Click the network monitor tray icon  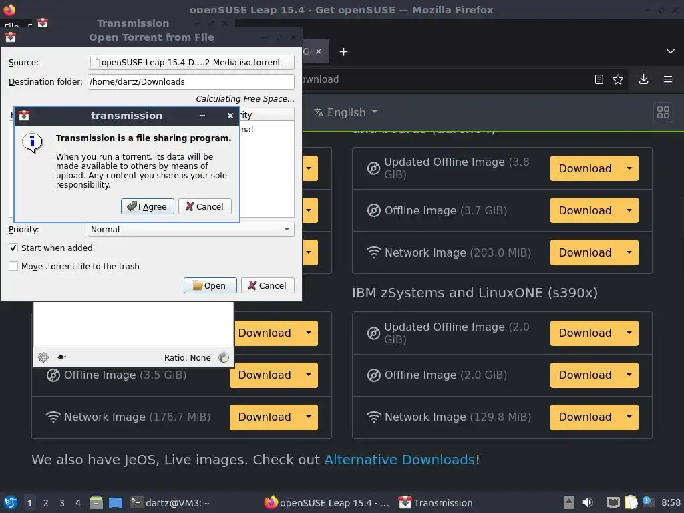pyautogui.click(x=613, y=502)
